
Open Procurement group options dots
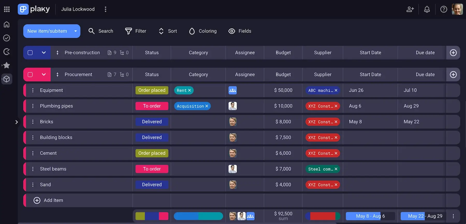pyautogui.click(x=57, y=74)
